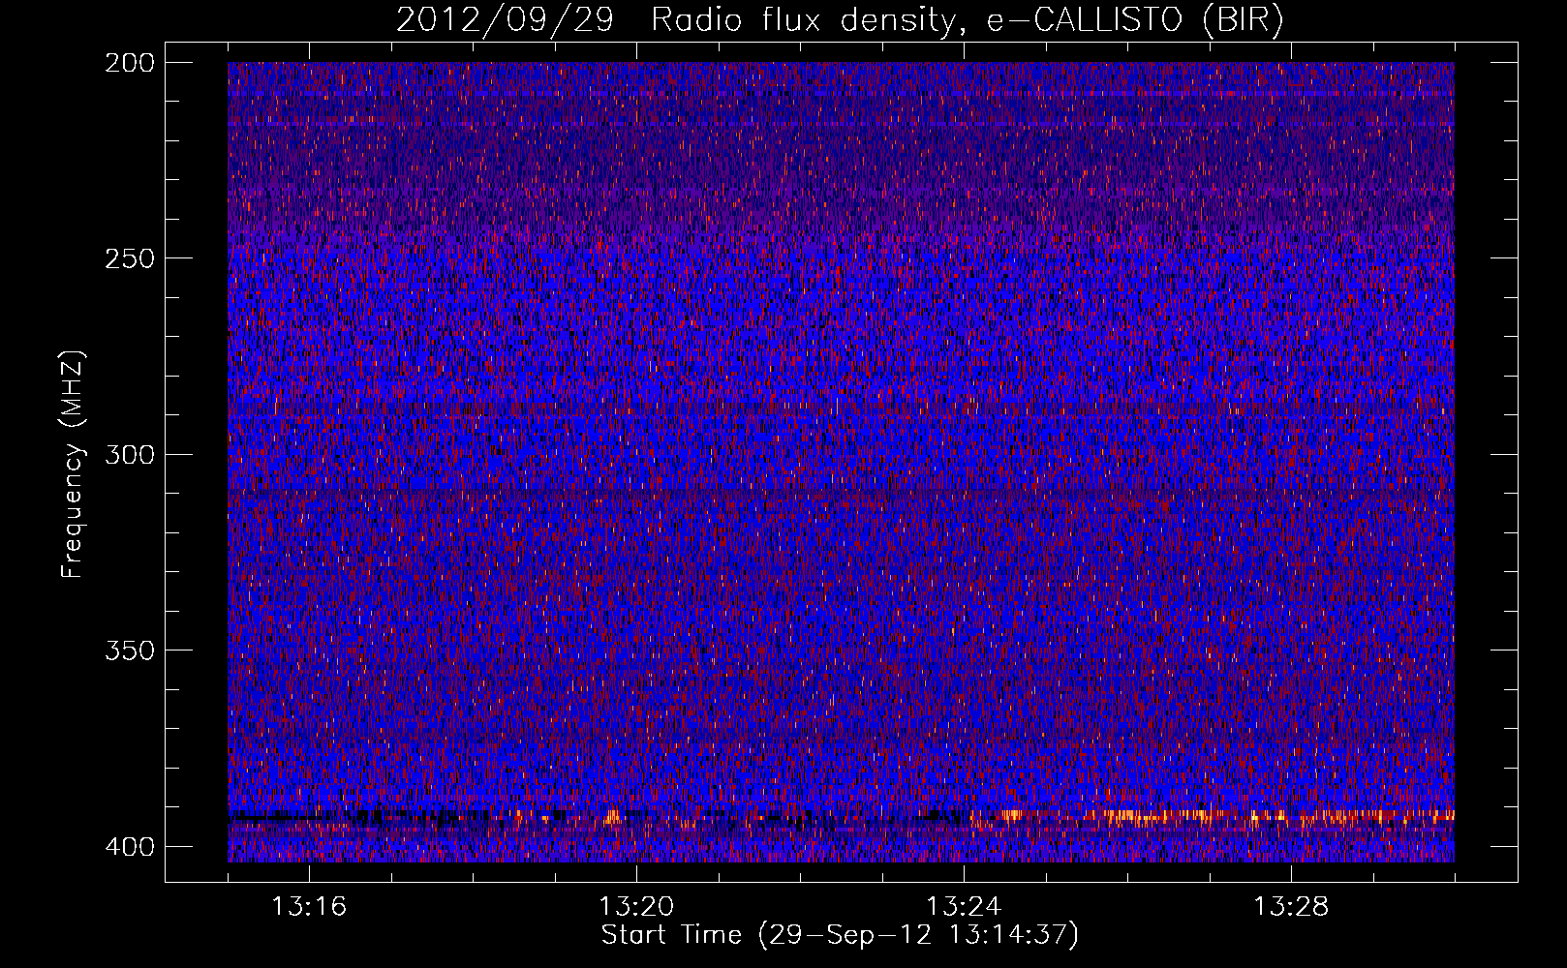The height and width of the screenshot is (968, 1567).
Task: Click the 350 frequency tick label
Action: [x=129, y=650]
